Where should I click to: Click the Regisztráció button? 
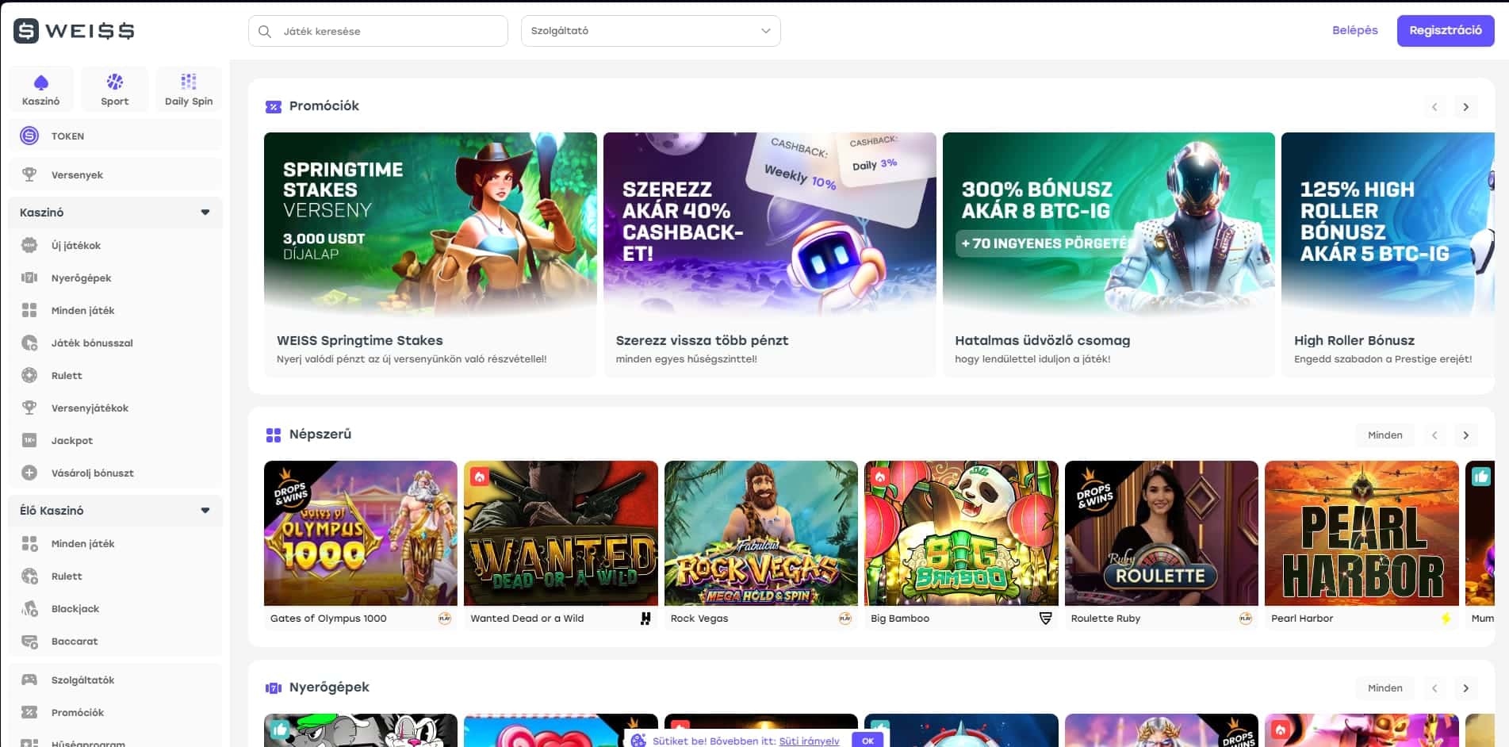(x=1446, y=30)
